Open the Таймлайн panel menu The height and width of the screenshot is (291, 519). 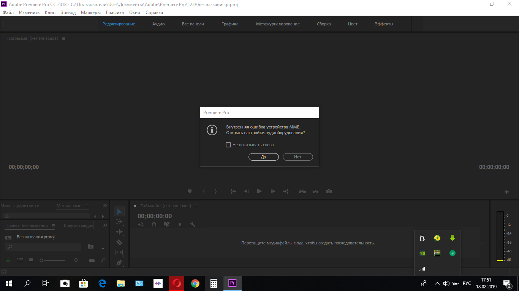[197, 206]
